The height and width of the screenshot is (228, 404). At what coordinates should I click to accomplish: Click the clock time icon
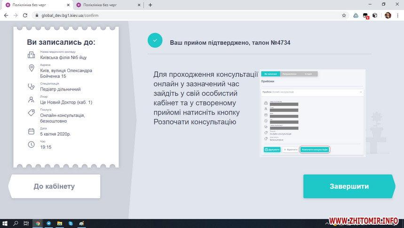pyautogui.click(x=32, y=144)
